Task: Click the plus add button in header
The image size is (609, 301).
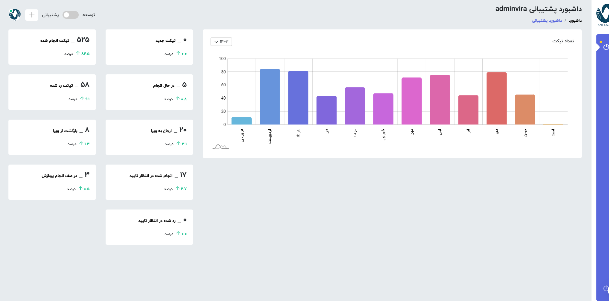Action: pyautogui.click(x=32, y=15)
